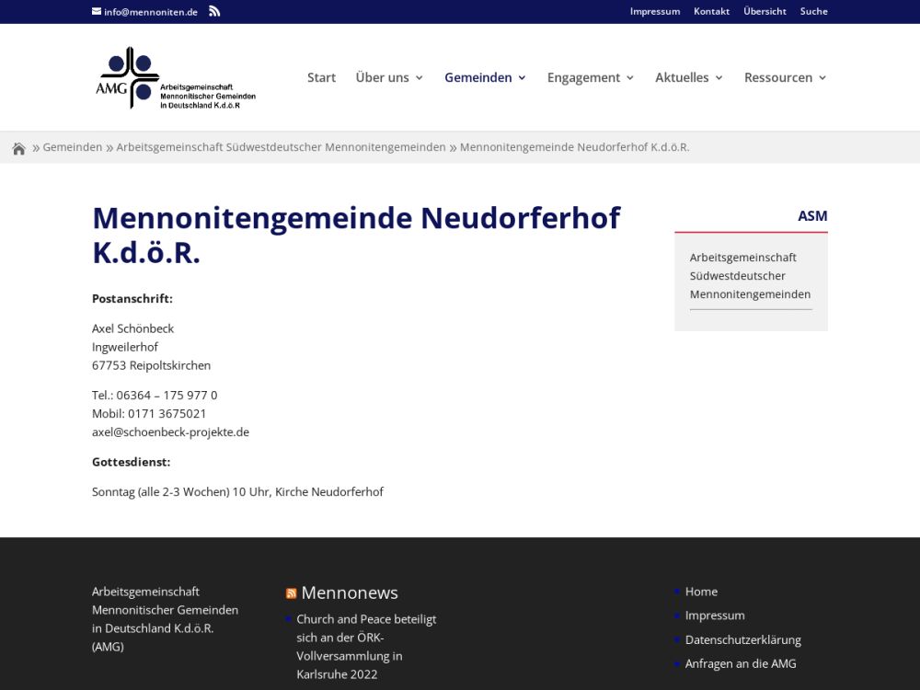Open the Aktuelles dropdown chevron
The image size is (920, 690).
click(719, 78)
